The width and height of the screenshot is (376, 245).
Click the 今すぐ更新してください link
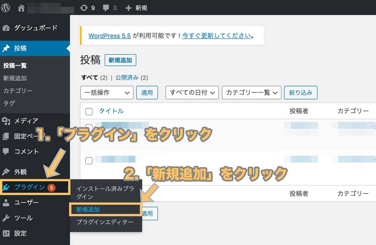pyautogui.click(x=216, y=36)
